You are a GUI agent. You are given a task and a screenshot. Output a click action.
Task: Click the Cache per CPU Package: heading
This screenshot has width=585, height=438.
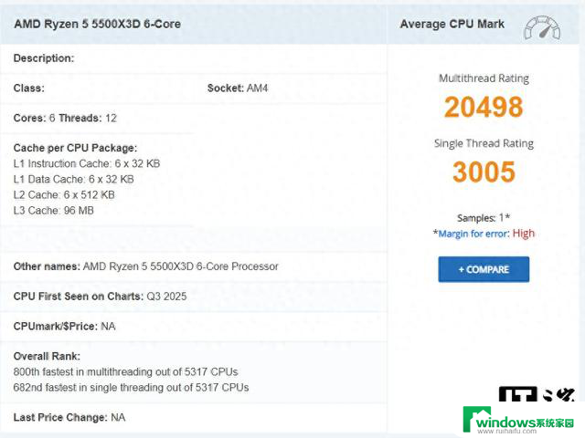point(75,148)
